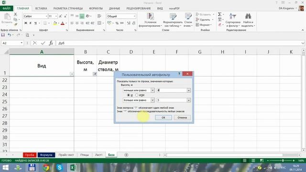Open the Прайс-лист sheet tab

click(x=66, y=155)
